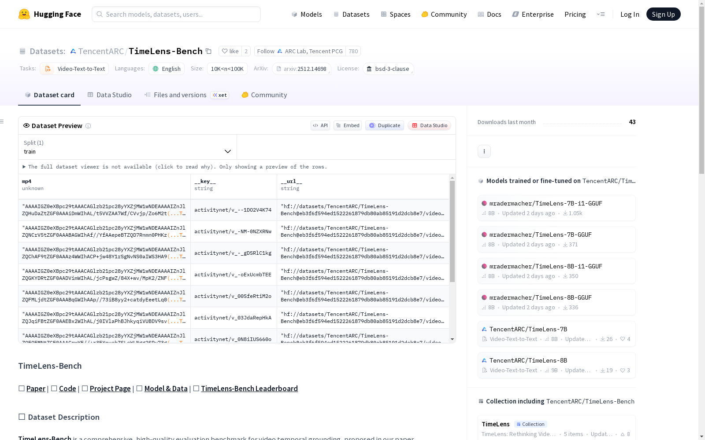Click the Sign Up button
Viewport: 705px width, 440px height.
click(x=663, y=14)
